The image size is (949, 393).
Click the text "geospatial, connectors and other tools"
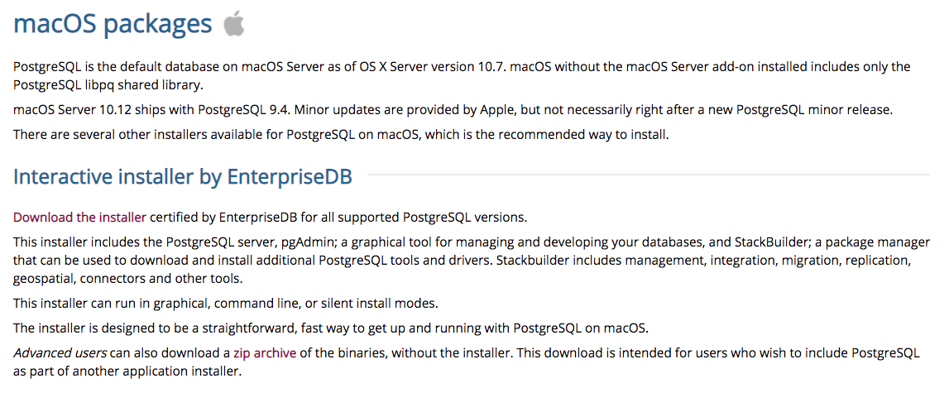tap(125, 278)
